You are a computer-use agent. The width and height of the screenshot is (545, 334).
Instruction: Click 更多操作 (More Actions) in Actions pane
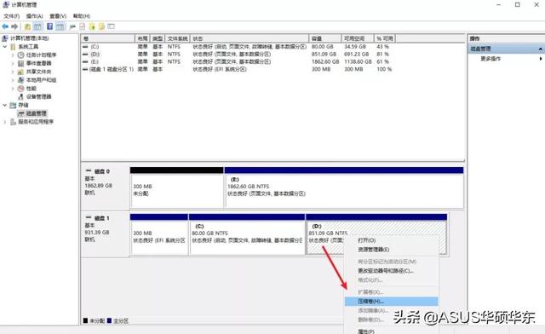[490, 59]
